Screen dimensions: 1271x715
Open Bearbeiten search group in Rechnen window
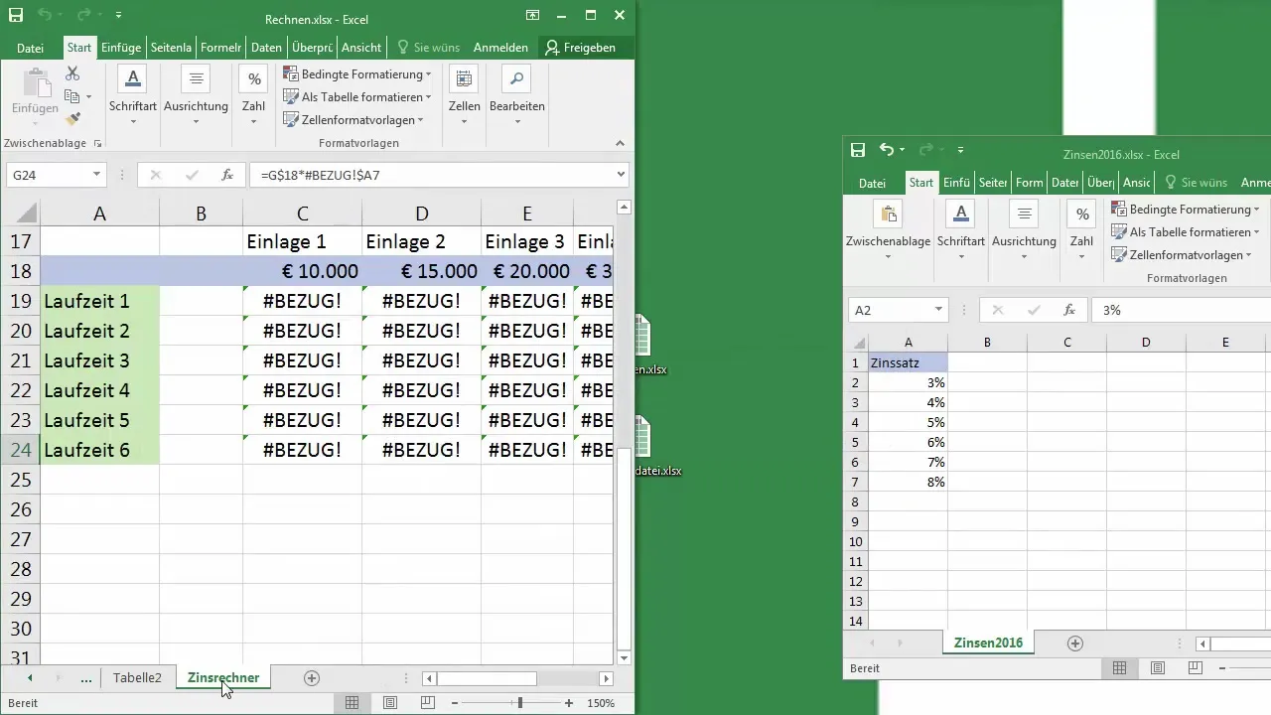point(516,96)
